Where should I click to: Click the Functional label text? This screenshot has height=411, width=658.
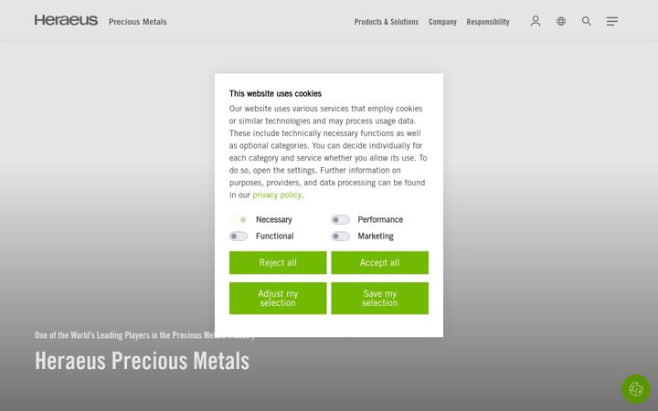point(275,237)
